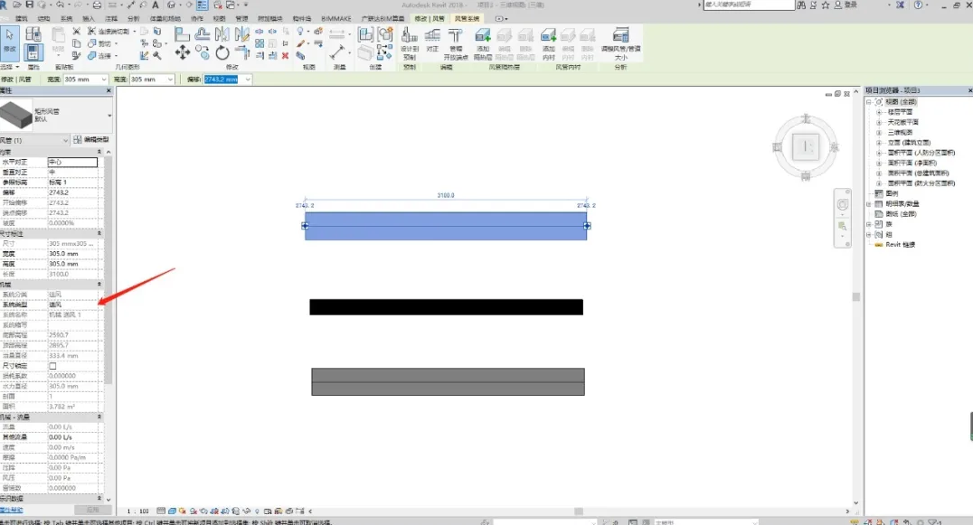Click the red Delete X icon
The image size is (973, 525).
pyautogui.click(x=285, y=56)
